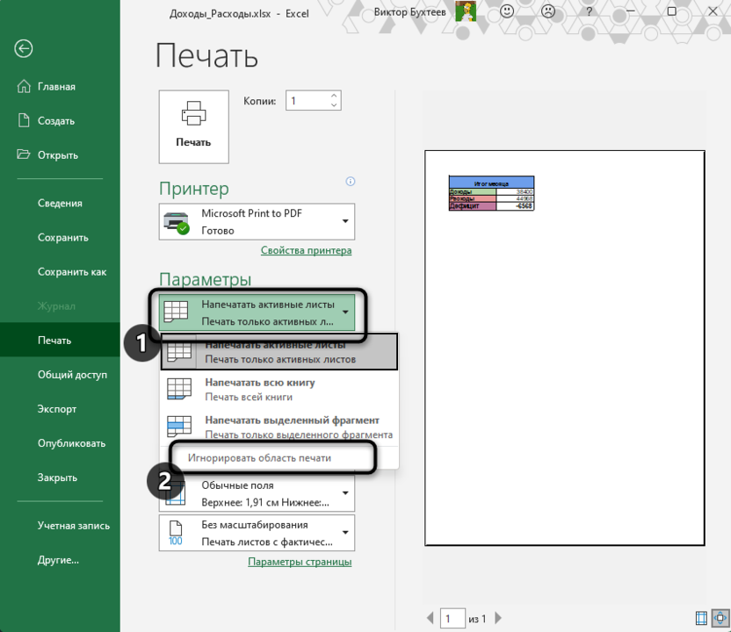The height and width of the screenshot is (632, 731).
Task: Click the back arrow icon
Action: coord(24,49)
